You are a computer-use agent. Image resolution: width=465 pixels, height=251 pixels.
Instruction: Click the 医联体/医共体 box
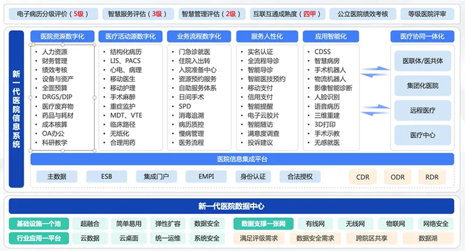click(423, 60)
